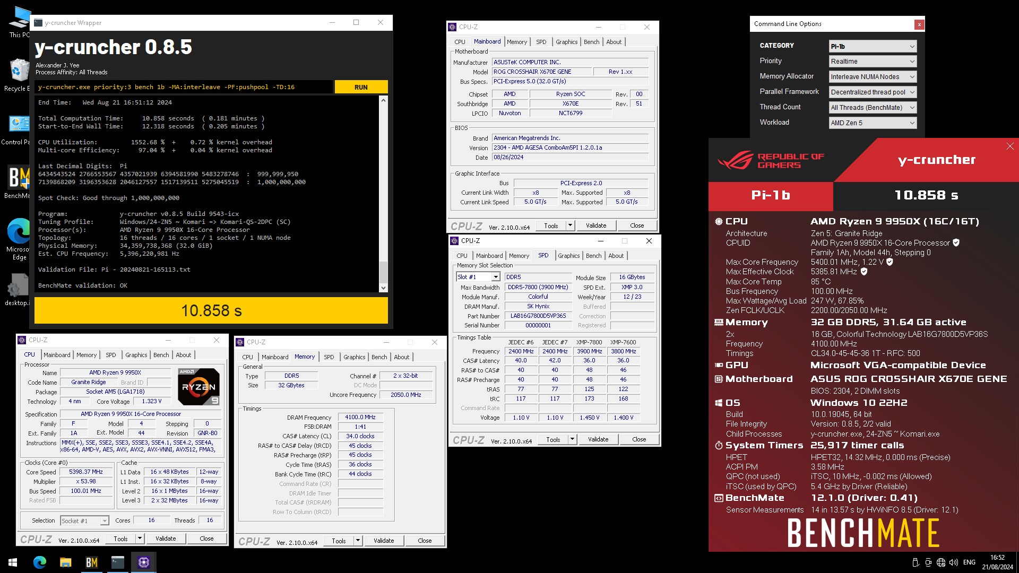Click verified checkmark next to CPUID
This screenshot has height=573, width=1019.
tap(956, 242)
